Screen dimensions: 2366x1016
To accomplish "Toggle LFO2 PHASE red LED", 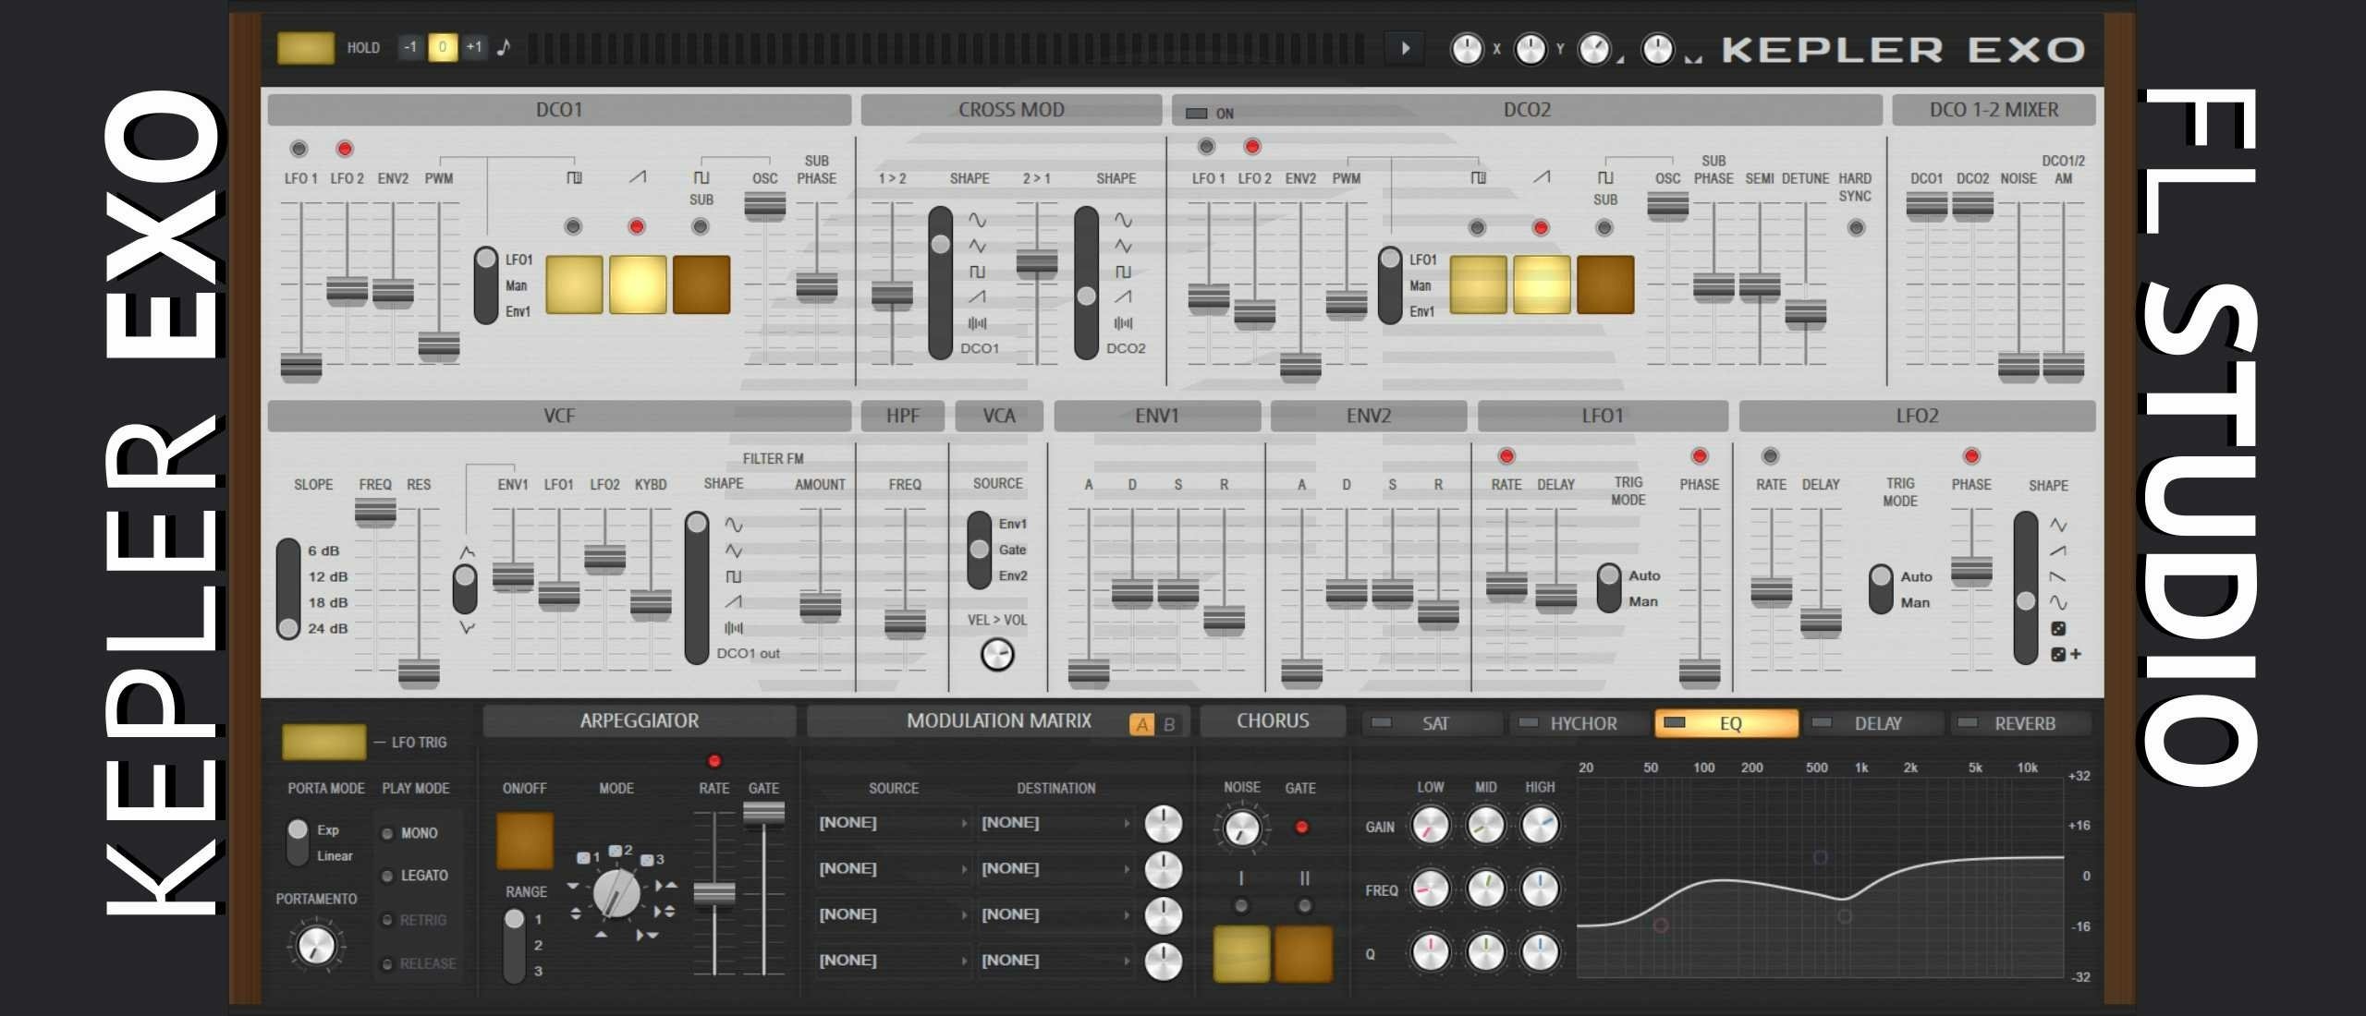I will 1971,455.
